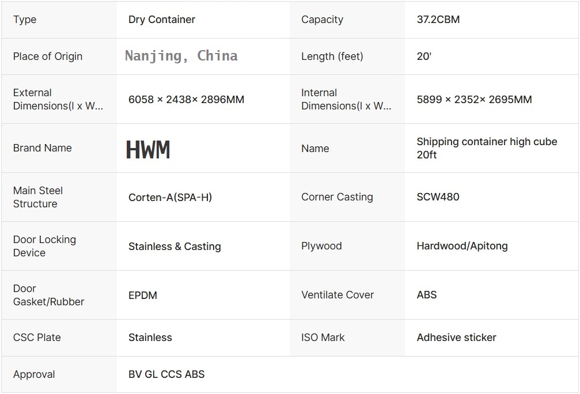Click the Door Locking Device label

pos(44,246)
